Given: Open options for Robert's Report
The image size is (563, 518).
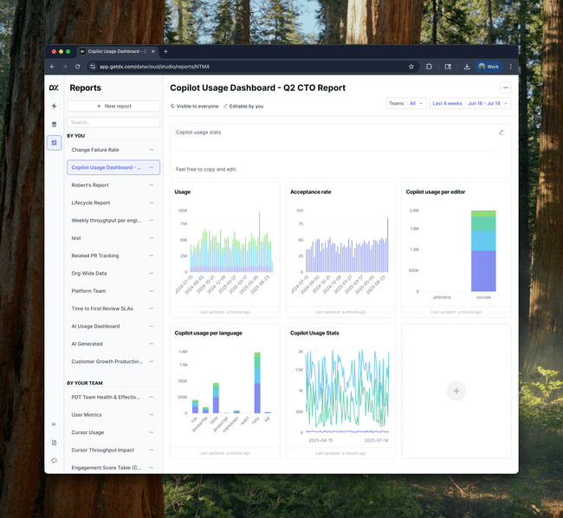Looking at the screenshot, I should point(152,185).
